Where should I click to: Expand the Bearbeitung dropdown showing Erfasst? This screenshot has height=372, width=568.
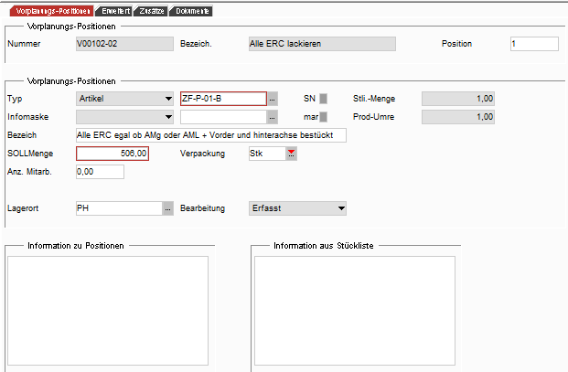click(297, 208)
